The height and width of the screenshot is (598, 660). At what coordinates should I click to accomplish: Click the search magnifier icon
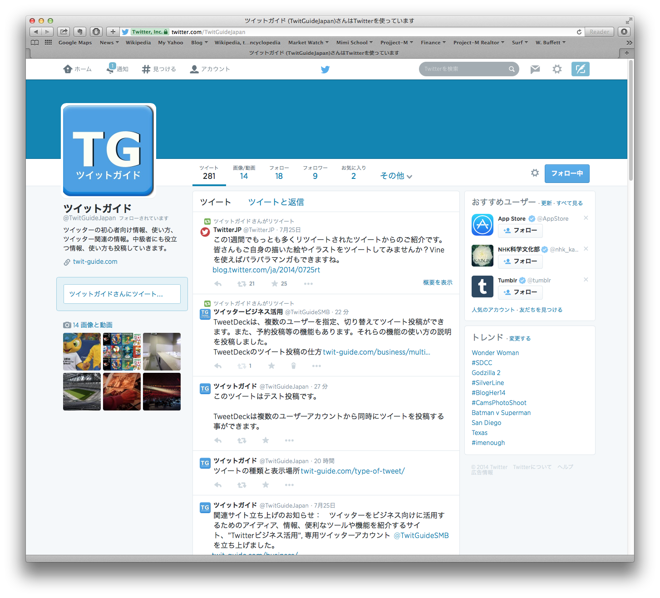(512, 69)
